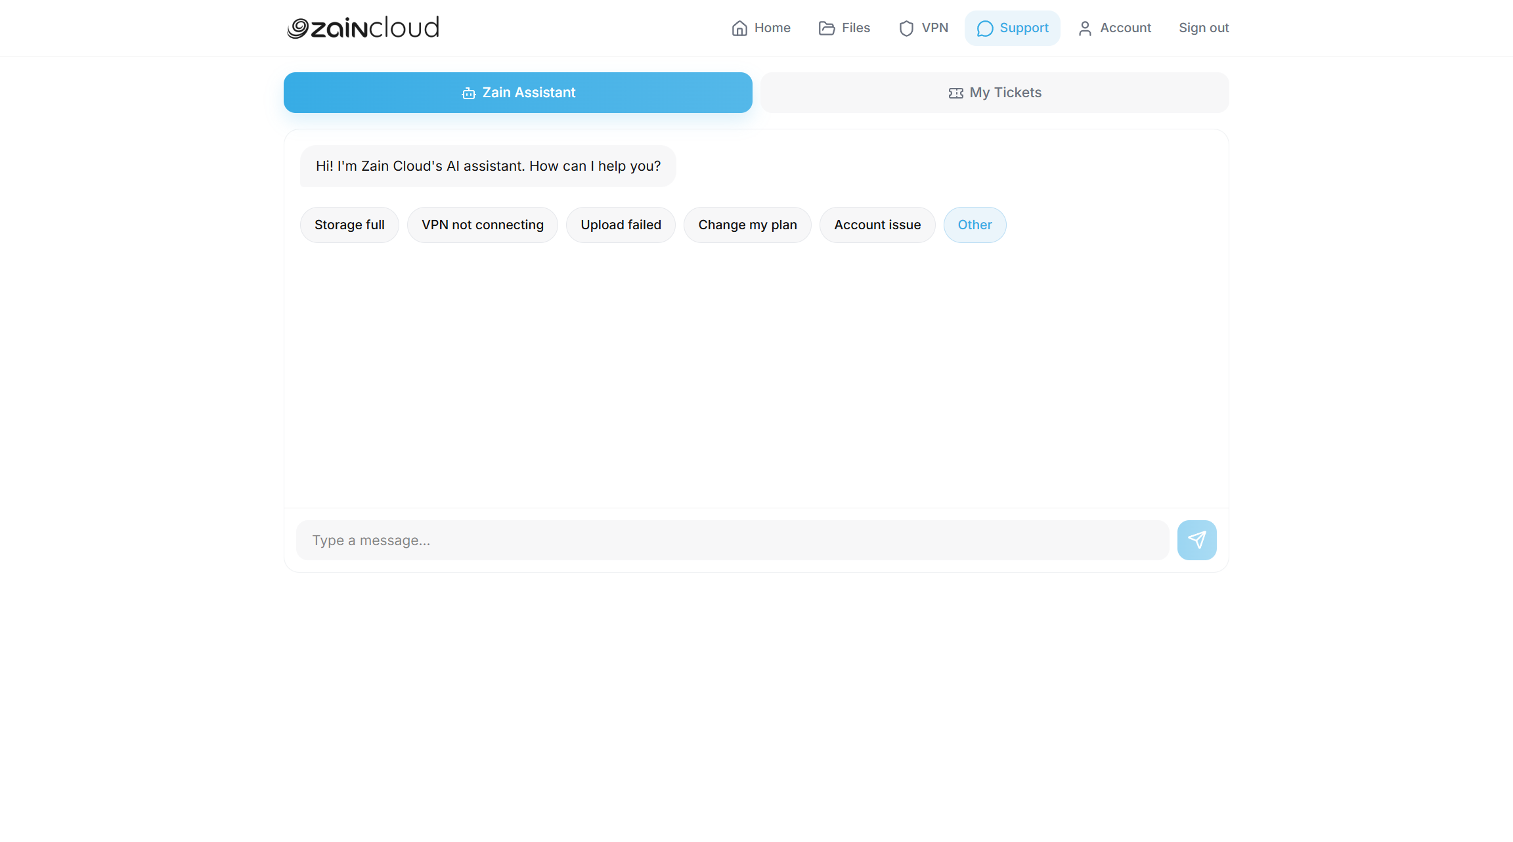Click the Files folder icon
The width and height of the screenshot is (1513, 842).
pos(827,28)
